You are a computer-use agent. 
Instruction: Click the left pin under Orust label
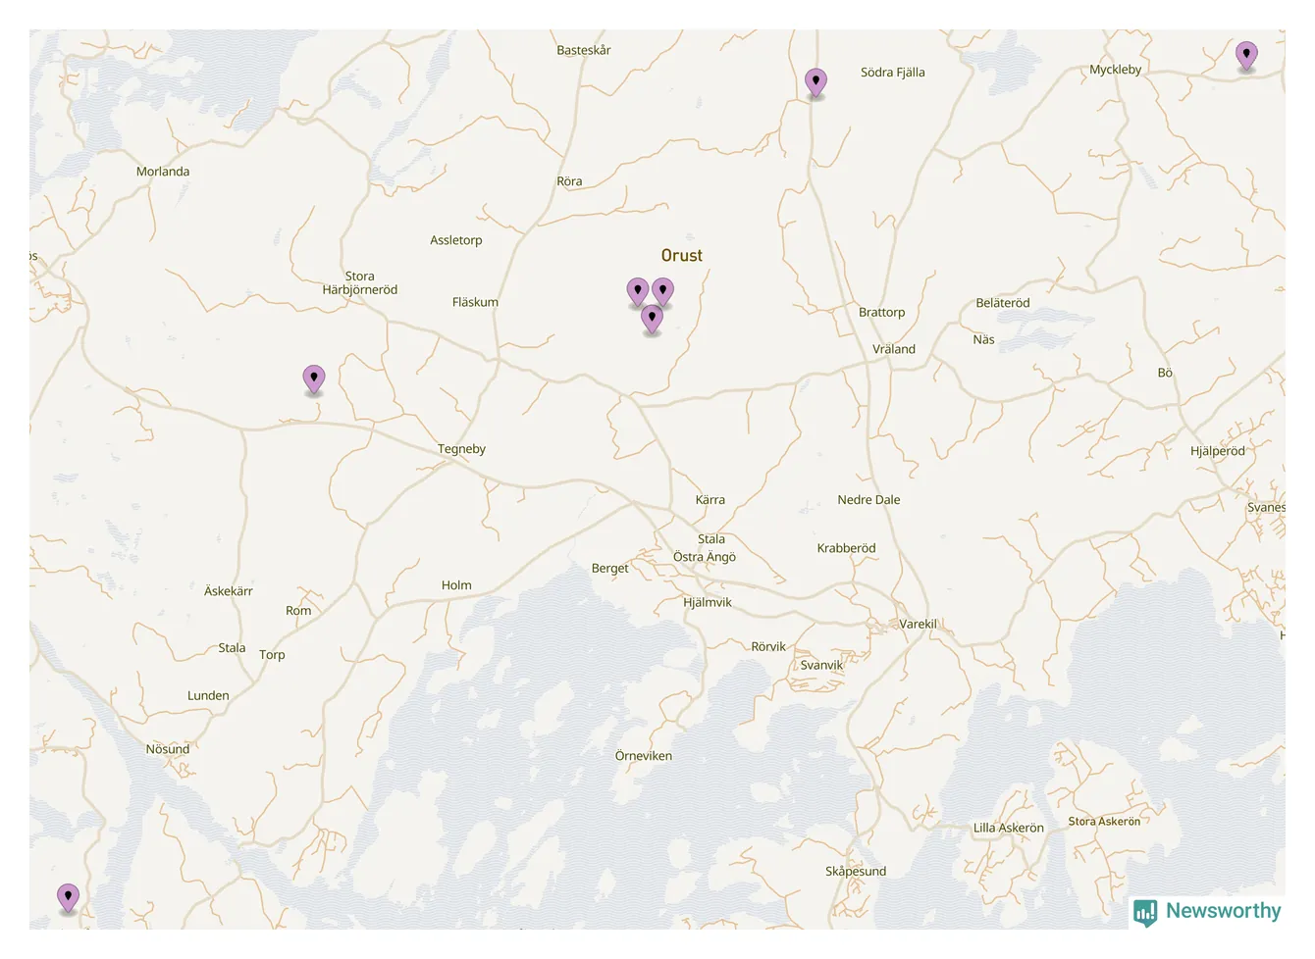(x=638, y=293)
